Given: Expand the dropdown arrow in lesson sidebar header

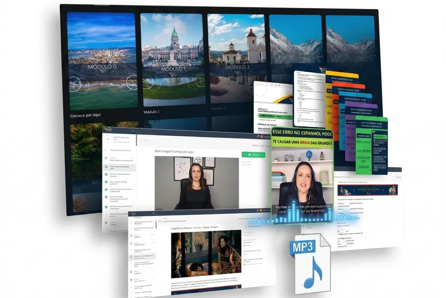Looking at the screenshot, I should (x=133, y=131).
